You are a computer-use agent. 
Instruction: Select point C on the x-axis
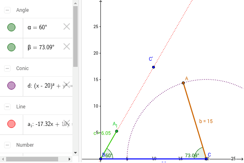pyautogui.click(x=206, y=159)
